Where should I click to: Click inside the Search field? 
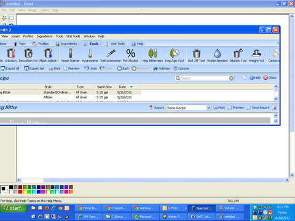click(x=204, y=78)
